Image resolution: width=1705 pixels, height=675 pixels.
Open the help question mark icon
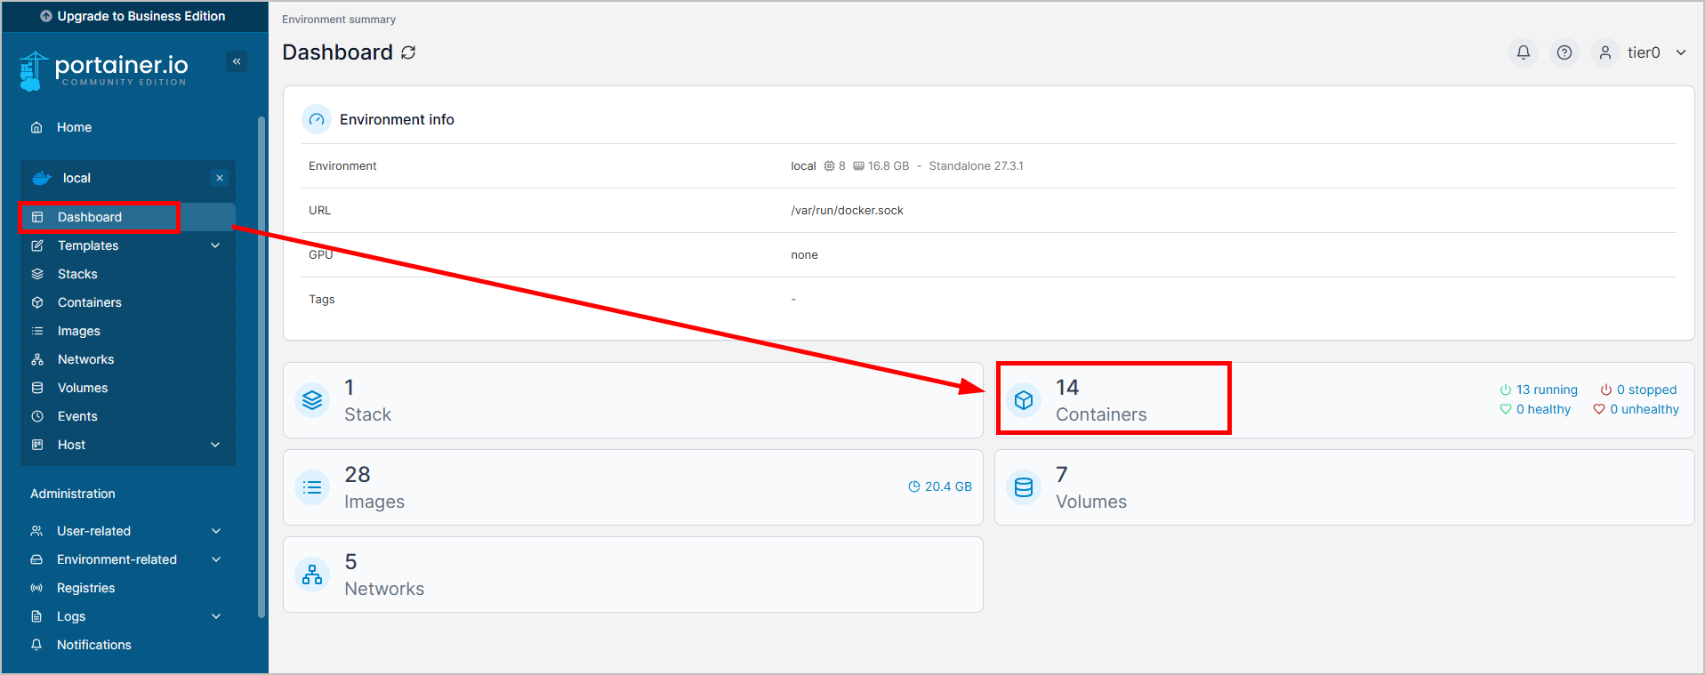coord(1564,52)
